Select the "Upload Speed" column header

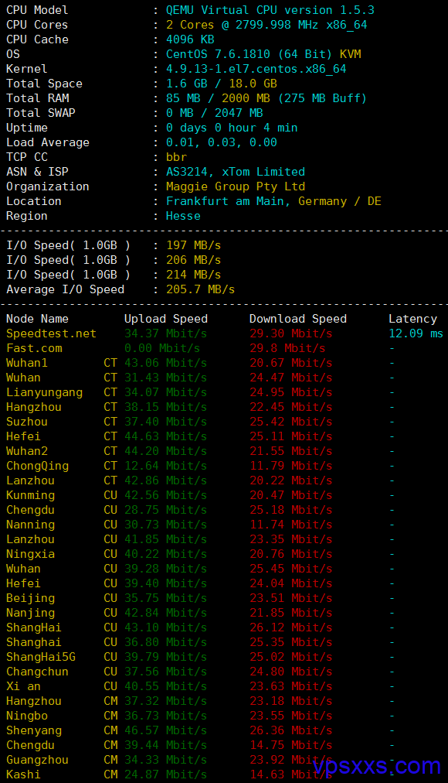click(166, 319)
